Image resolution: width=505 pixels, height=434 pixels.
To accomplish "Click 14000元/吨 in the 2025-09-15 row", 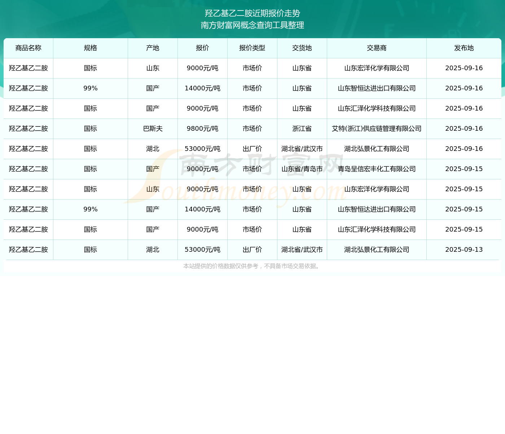I will pyautogui.click(x=203, y=209).
